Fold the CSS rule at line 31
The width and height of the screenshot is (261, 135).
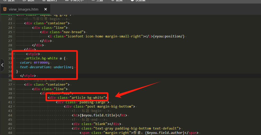tap(14, 58)
